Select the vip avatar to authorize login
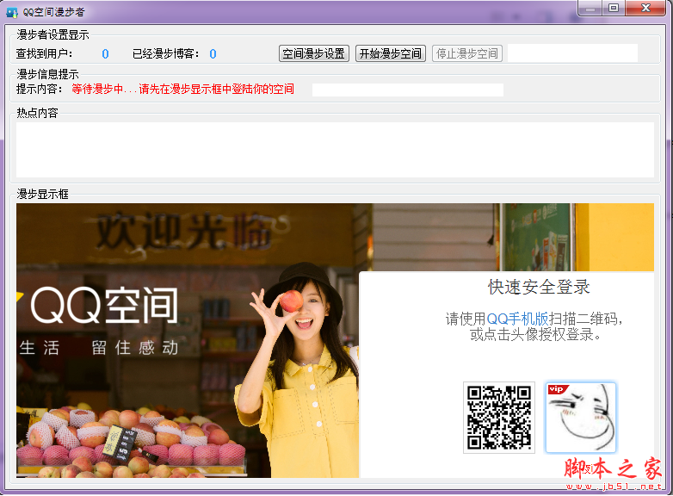 tap(580, 418)
